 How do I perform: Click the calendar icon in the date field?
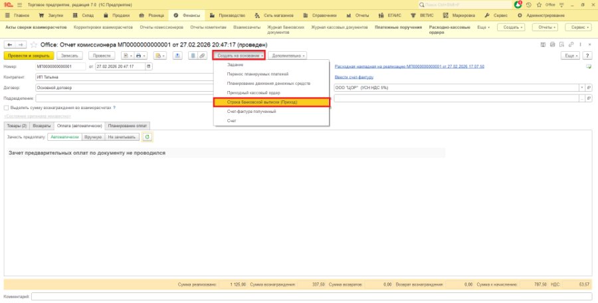(x=148, y=66)
